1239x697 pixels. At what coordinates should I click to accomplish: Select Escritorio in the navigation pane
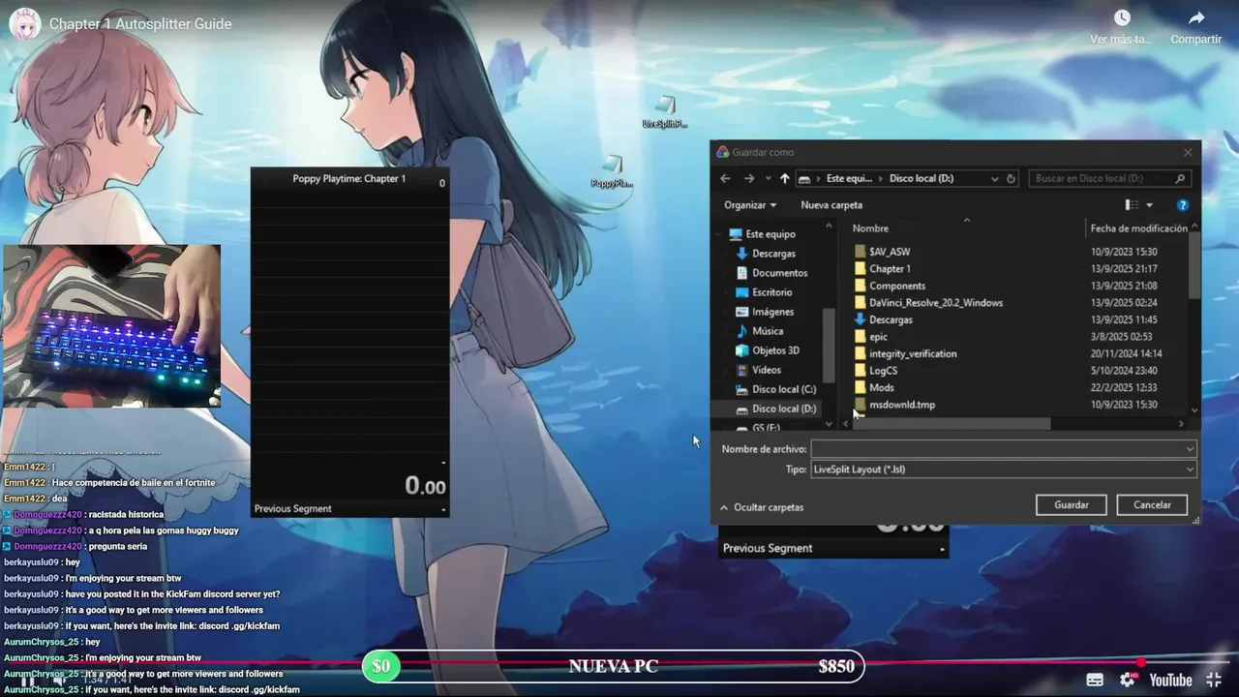pyautogui.click(x=771, y=292)
